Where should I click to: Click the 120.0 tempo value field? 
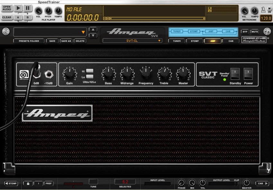(266, 18)
